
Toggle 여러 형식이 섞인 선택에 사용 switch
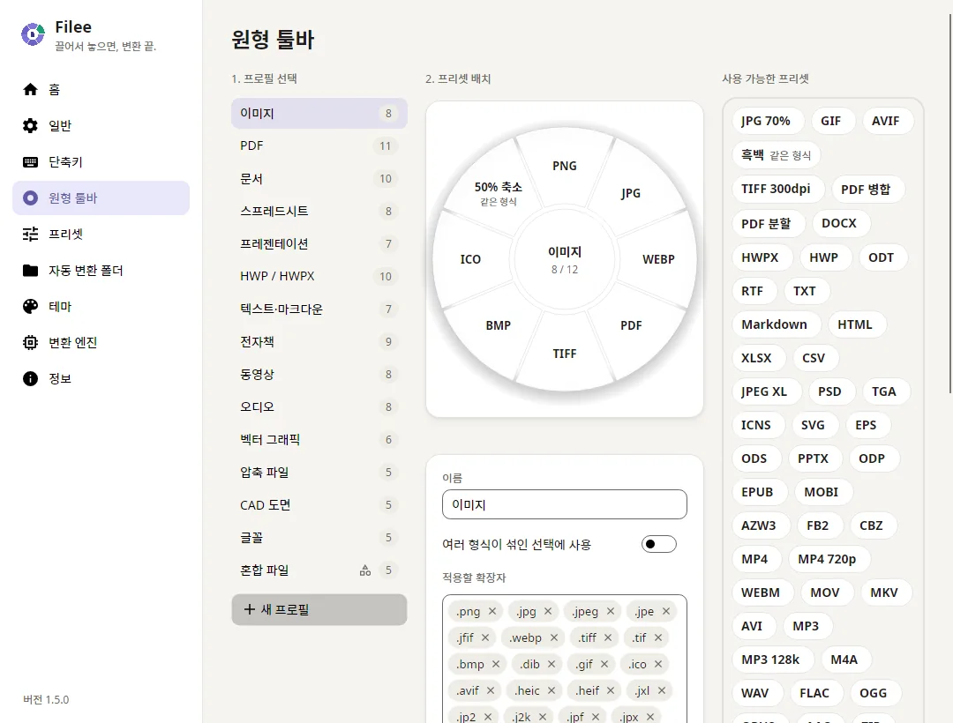(659, 544)
